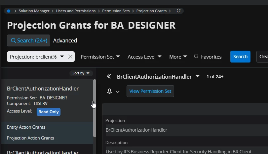Expand the BrClientAuthorizationHandler record selector

[x=198, y=76]
